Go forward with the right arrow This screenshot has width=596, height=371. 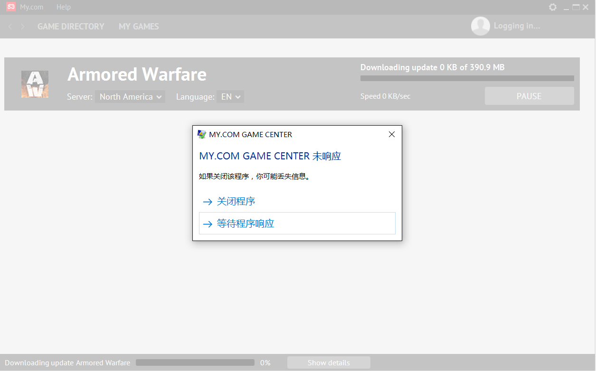pyautogui.click(x=22, y=27)
